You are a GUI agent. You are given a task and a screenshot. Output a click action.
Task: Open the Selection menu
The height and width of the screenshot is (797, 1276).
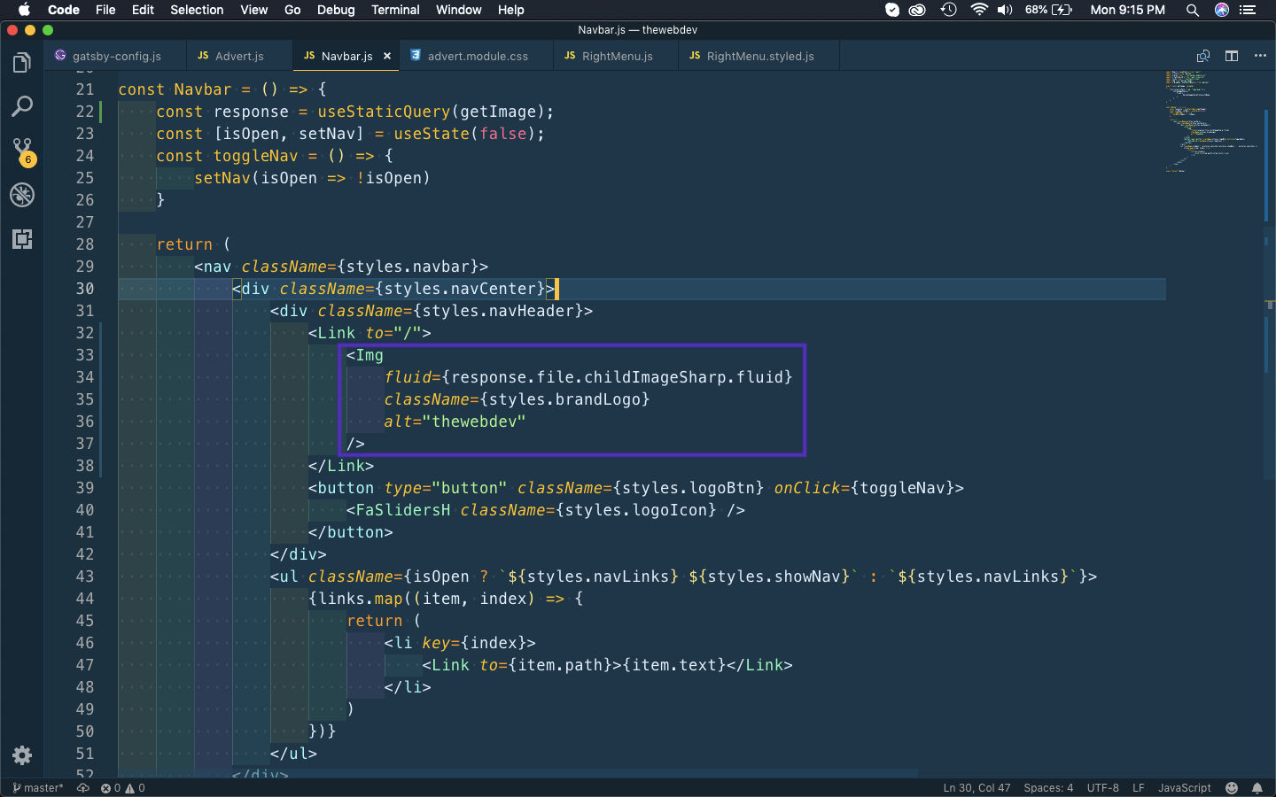click(197, 10)
